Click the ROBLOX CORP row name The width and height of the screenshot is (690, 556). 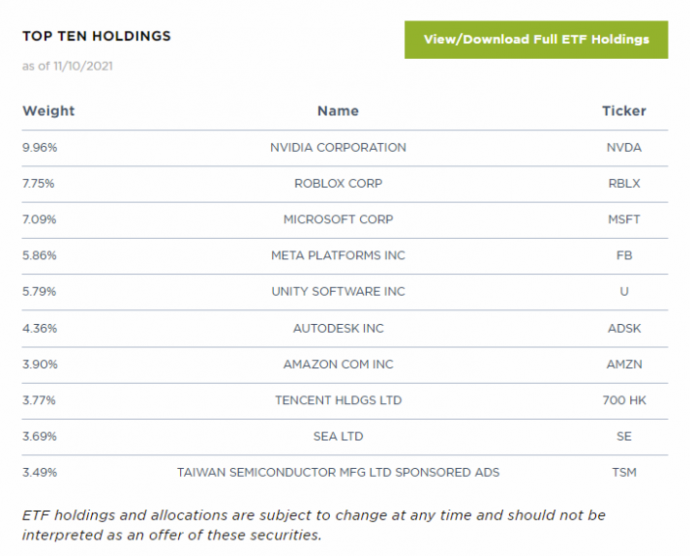[338, 184]
